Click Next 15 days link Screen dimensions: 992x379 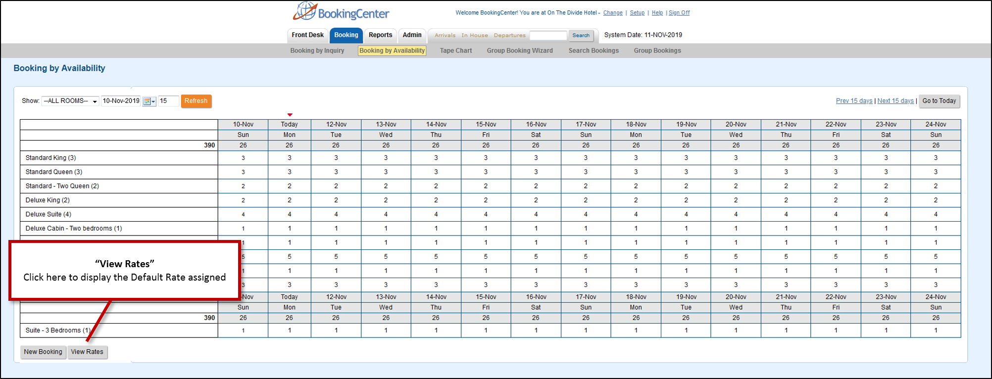pos(895,101)
